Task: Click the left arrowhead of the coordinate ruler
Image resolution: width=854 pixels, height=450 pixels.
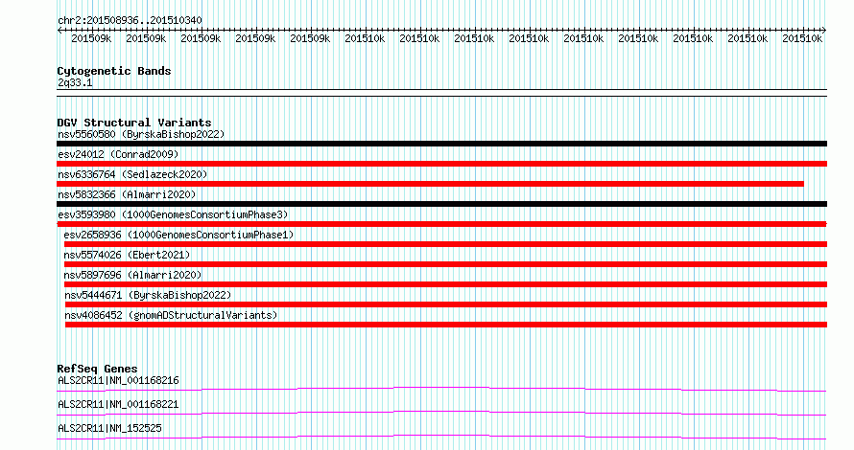Action: [59, 31]
